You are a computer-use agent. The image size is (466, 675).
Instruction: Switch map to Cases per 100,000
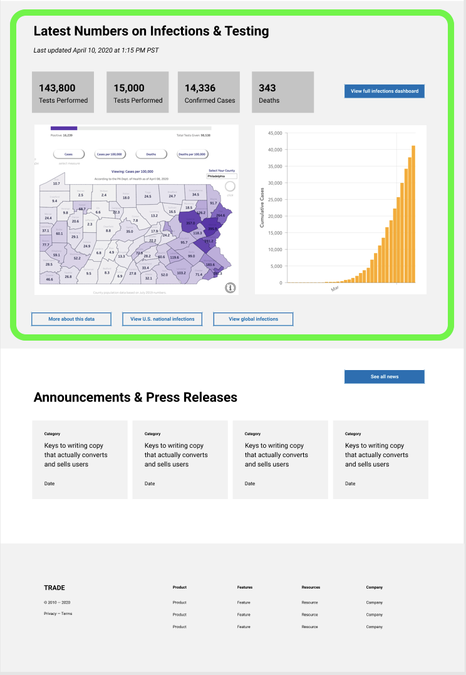tap(110, 154)
